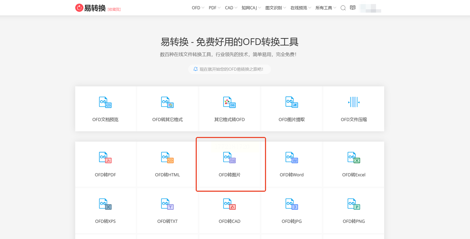Click the OFD转HTML label link
Image resolution: width=470 pixels, height=239 pixels.
[167, 175]
